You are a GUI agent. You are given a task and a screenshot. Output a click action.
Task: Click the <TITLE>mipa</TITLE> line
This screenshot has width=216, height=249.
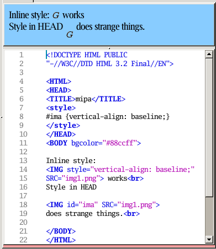(86, 99)
